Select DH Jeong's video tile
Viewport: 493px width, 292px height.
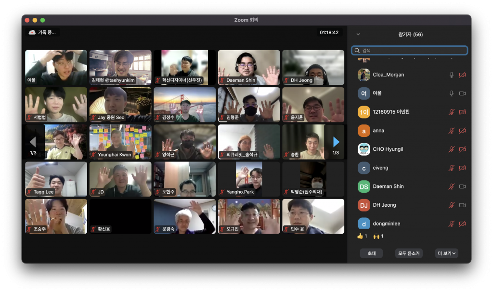[x=313, y=67]
